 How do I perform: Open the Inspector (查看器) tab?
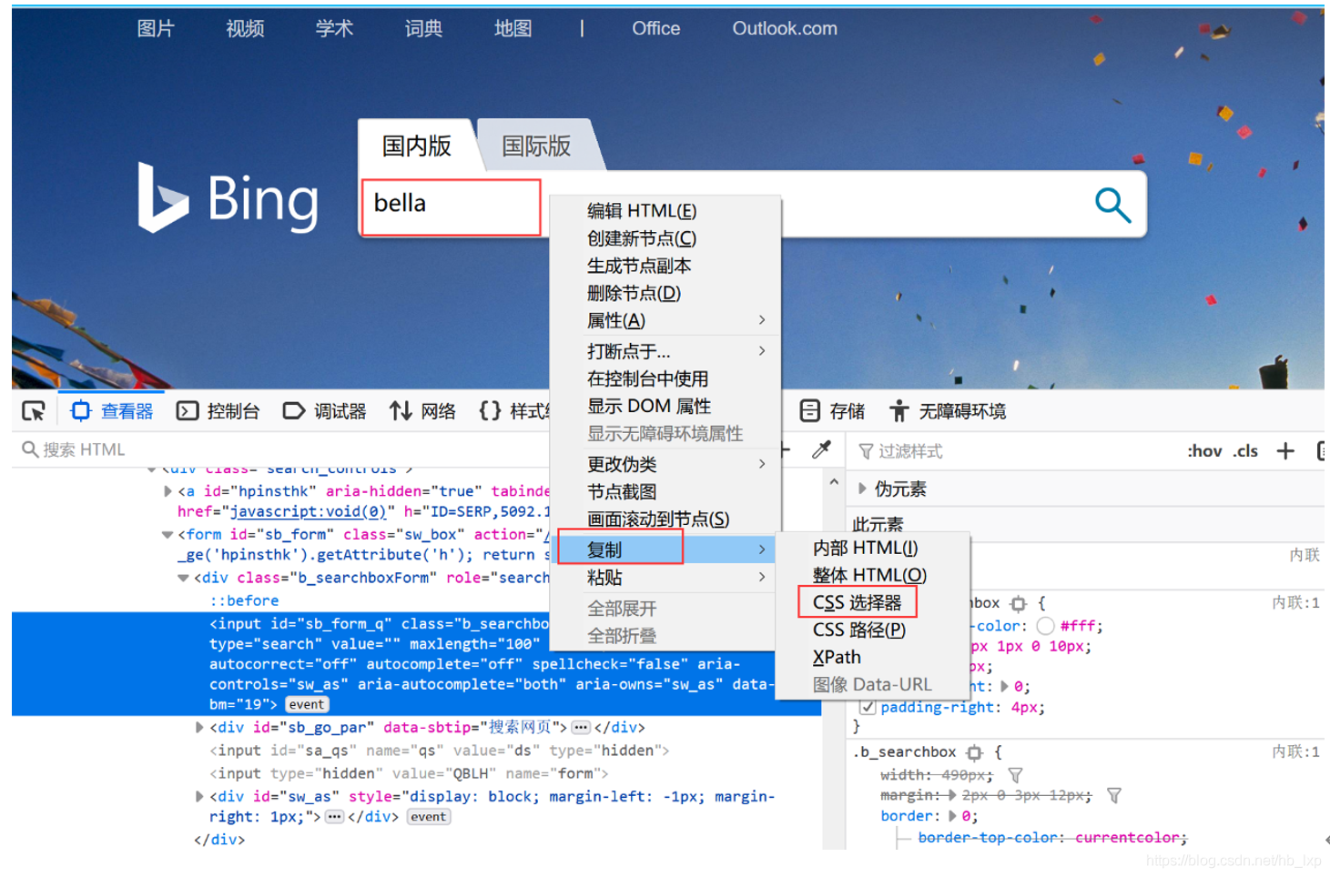pos(112,411)
